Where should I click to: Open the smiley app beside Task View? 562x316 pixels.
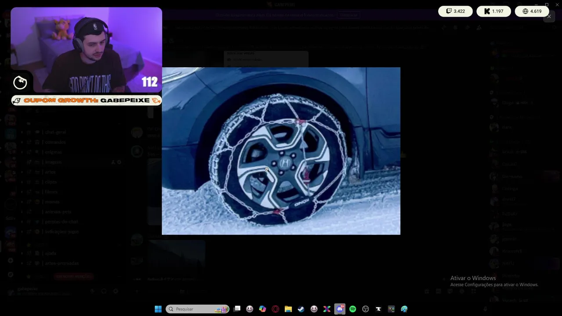tap(250, 309)
